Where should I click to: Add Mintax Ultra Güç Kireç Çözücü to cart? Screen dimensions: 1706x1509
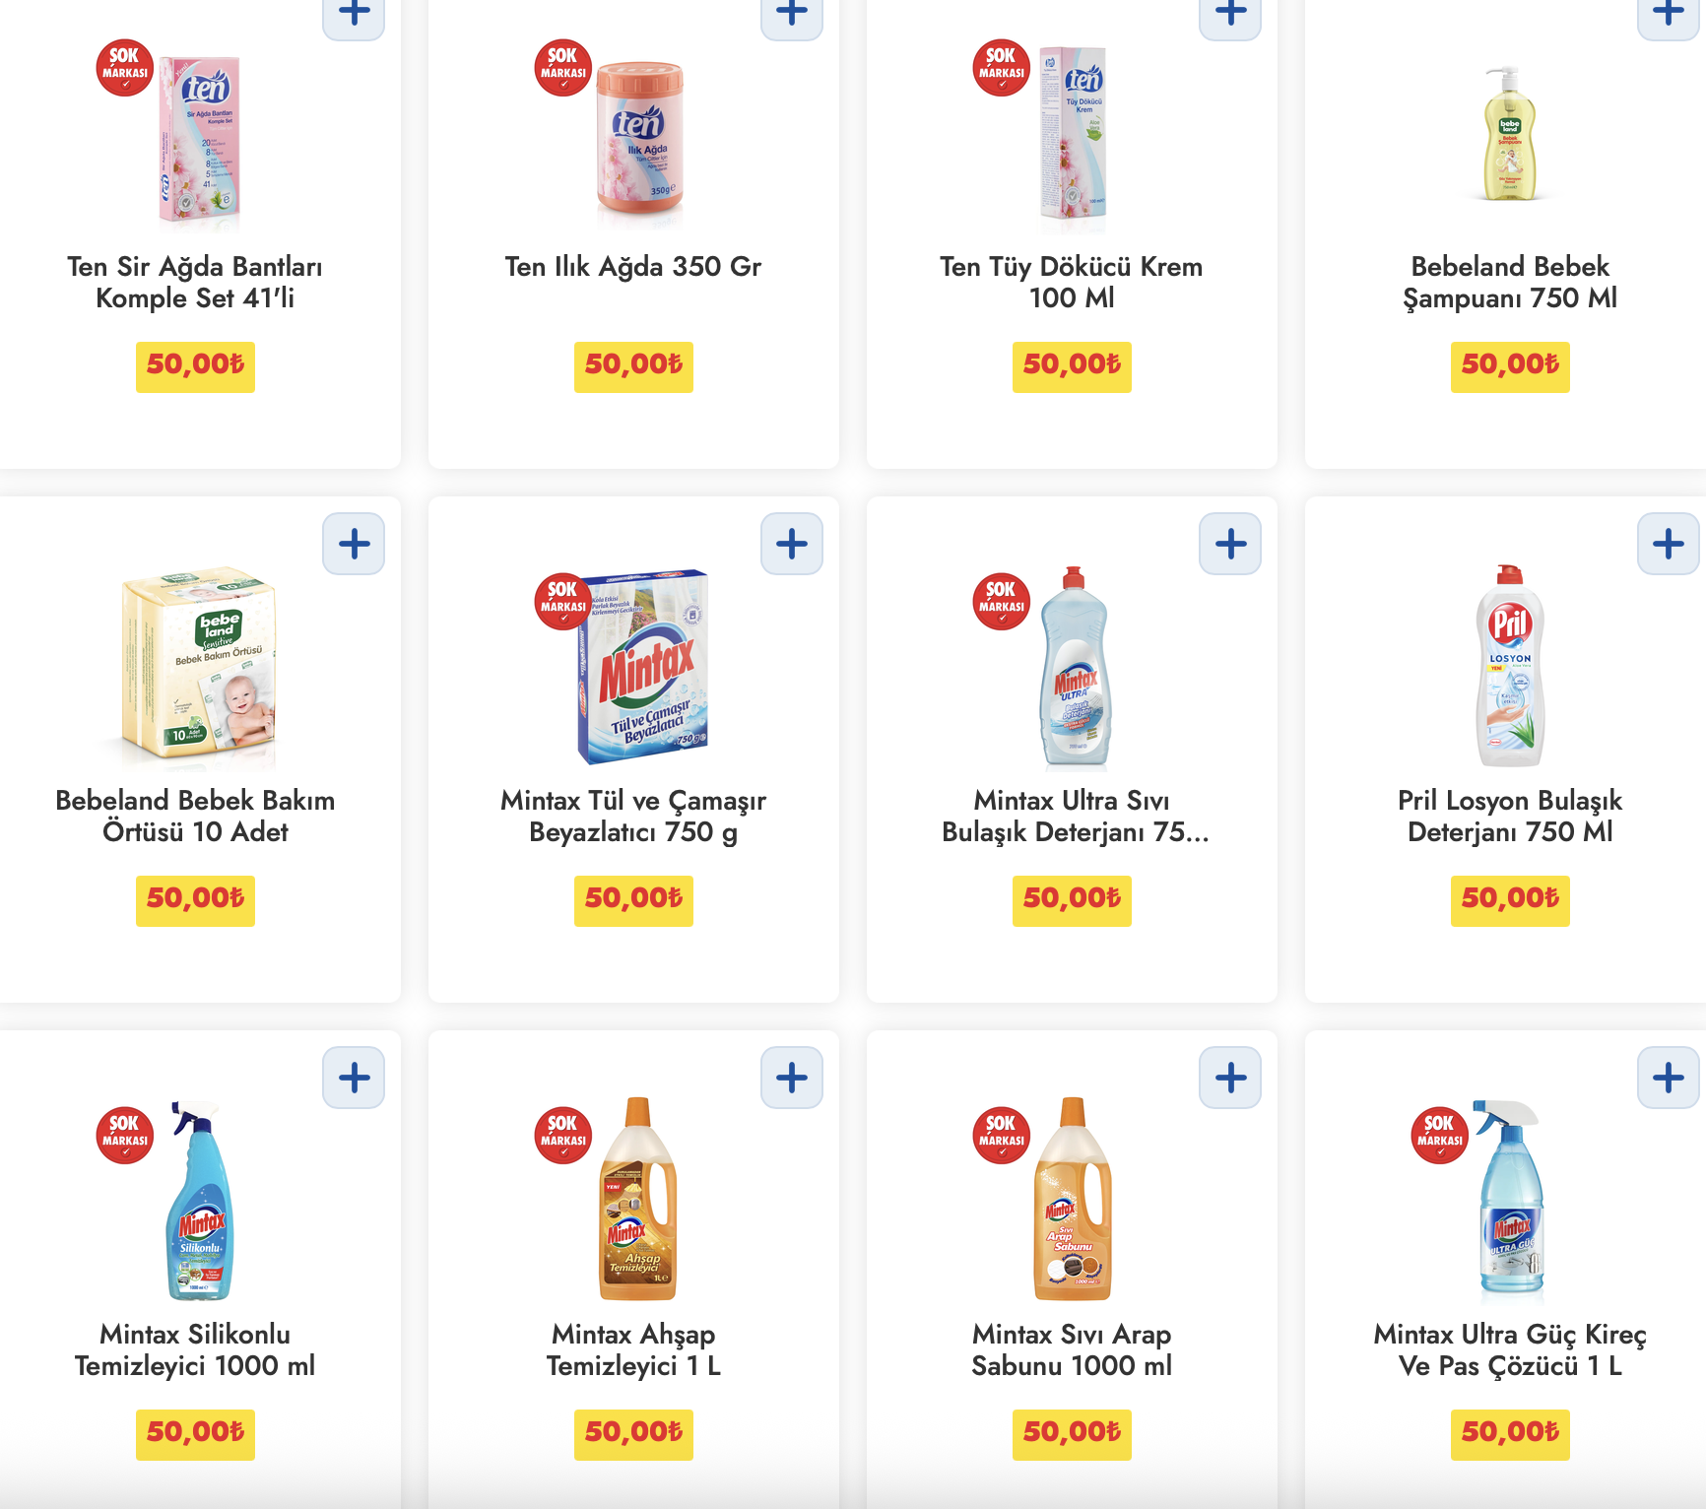[1668, 1078]
